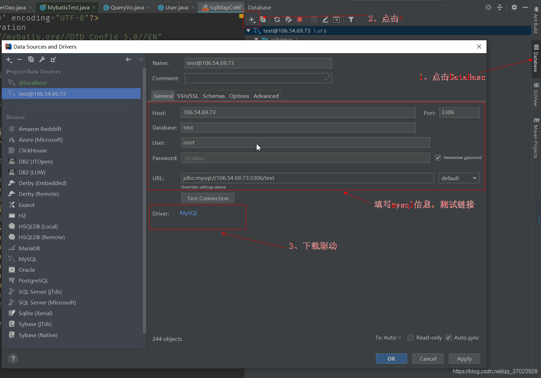Screen dimensions: 541x378
Task: Make data source global via import icon
Action: coord(53,59)
